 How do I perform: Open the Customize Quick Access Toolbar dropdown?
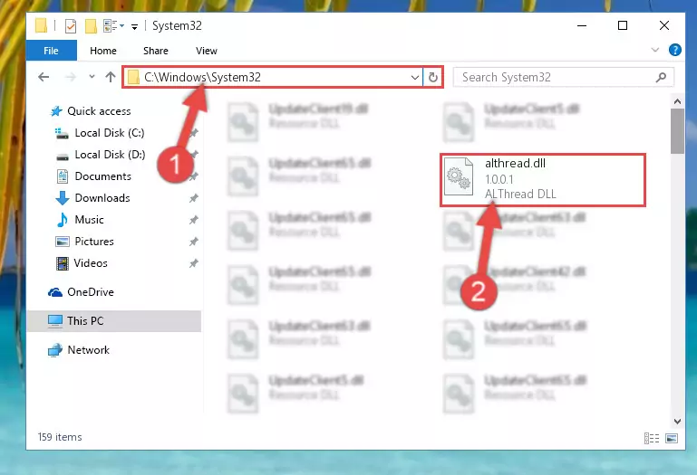click(134, 26)
